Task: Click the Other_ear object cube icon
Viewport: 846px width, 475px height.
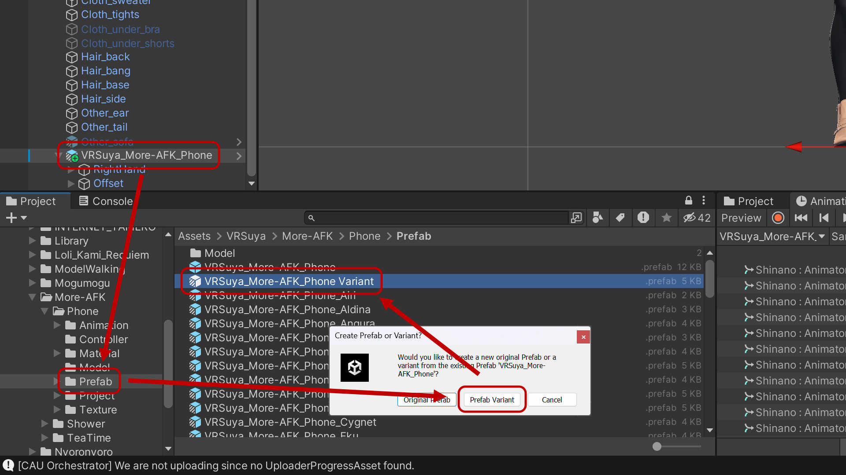Action: [72, 113]
